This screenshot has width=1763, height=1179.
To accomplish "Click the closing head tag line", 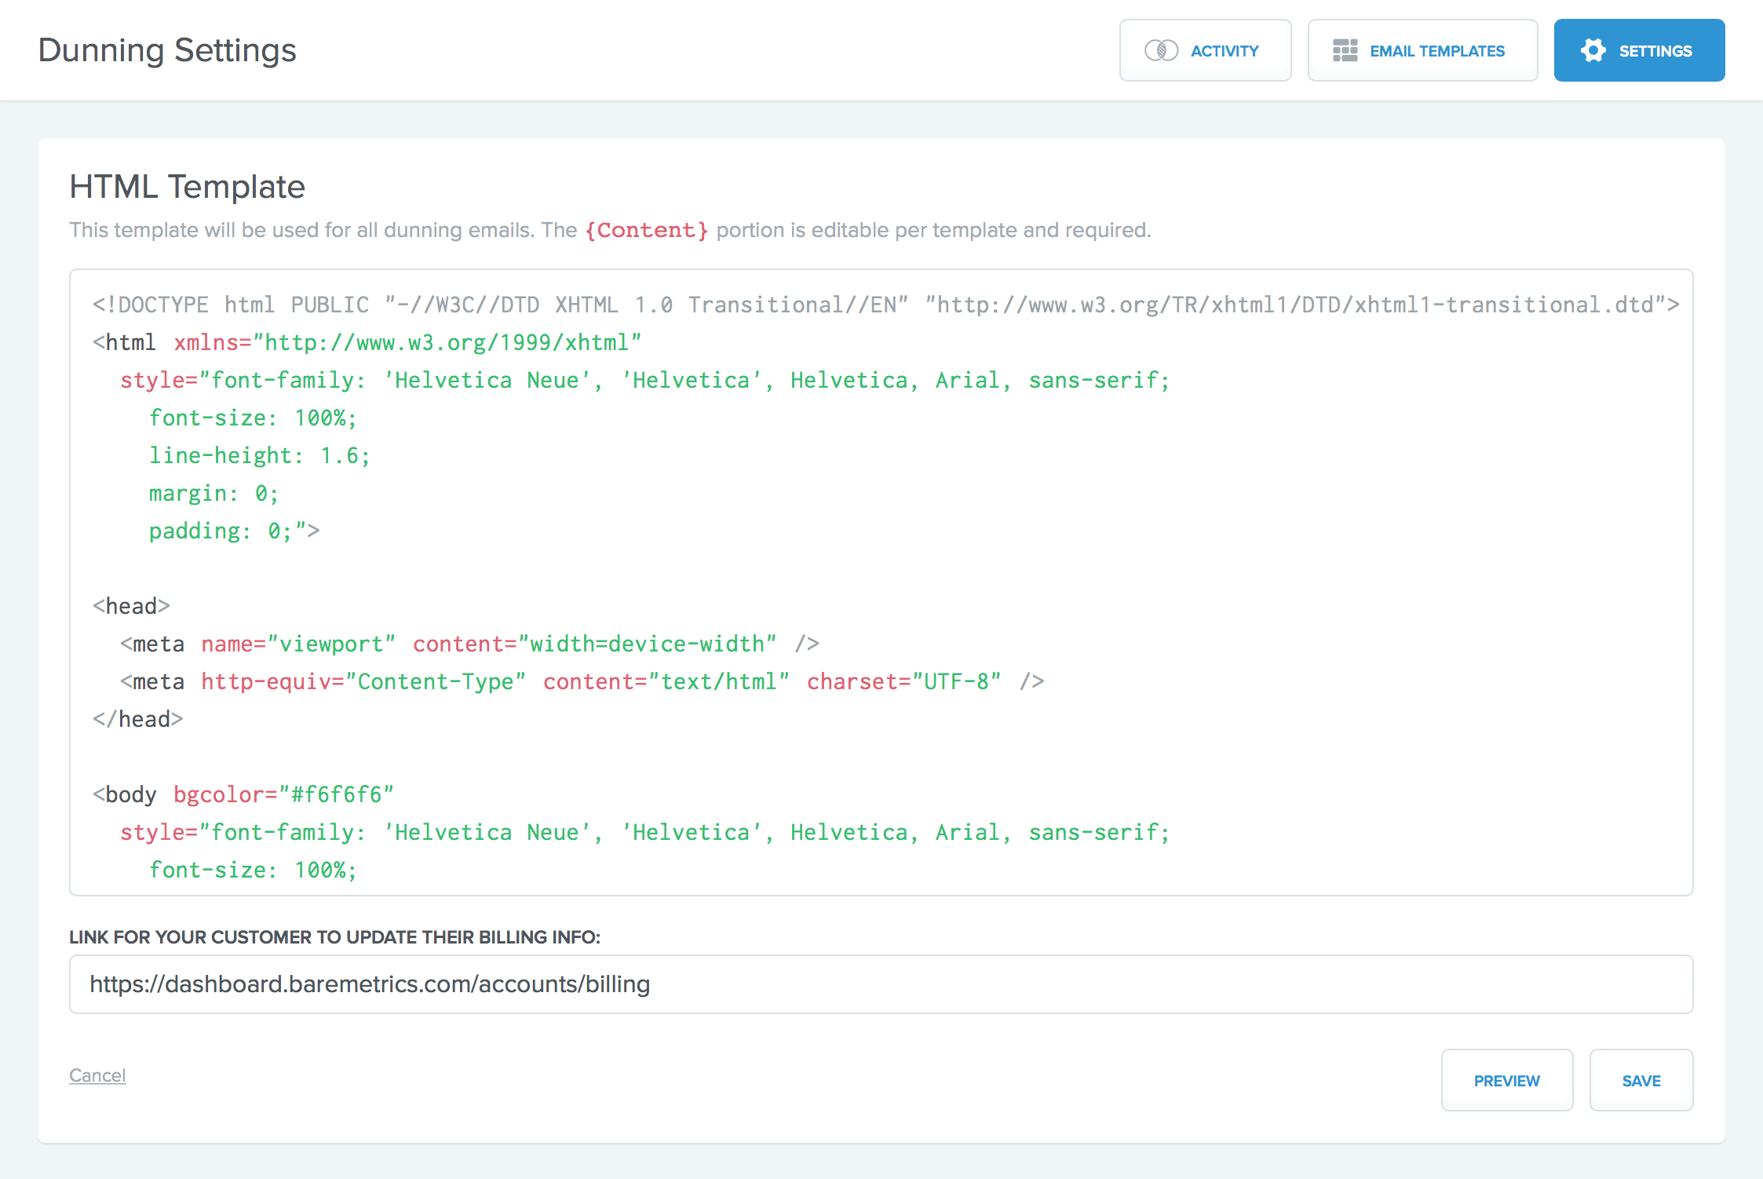I will tap(138, 719).
